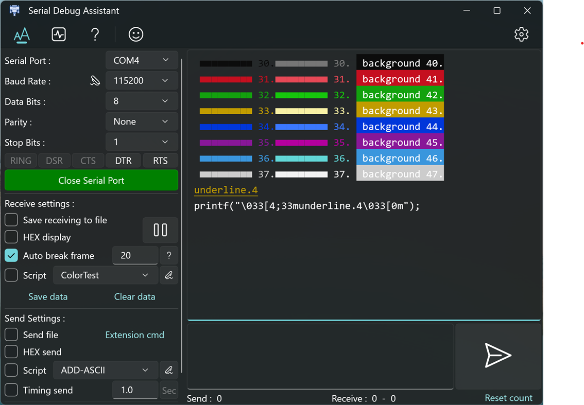Click the smiley face feedback icon
The width and height of the screenshot is (584, 405).
(136, 34)
